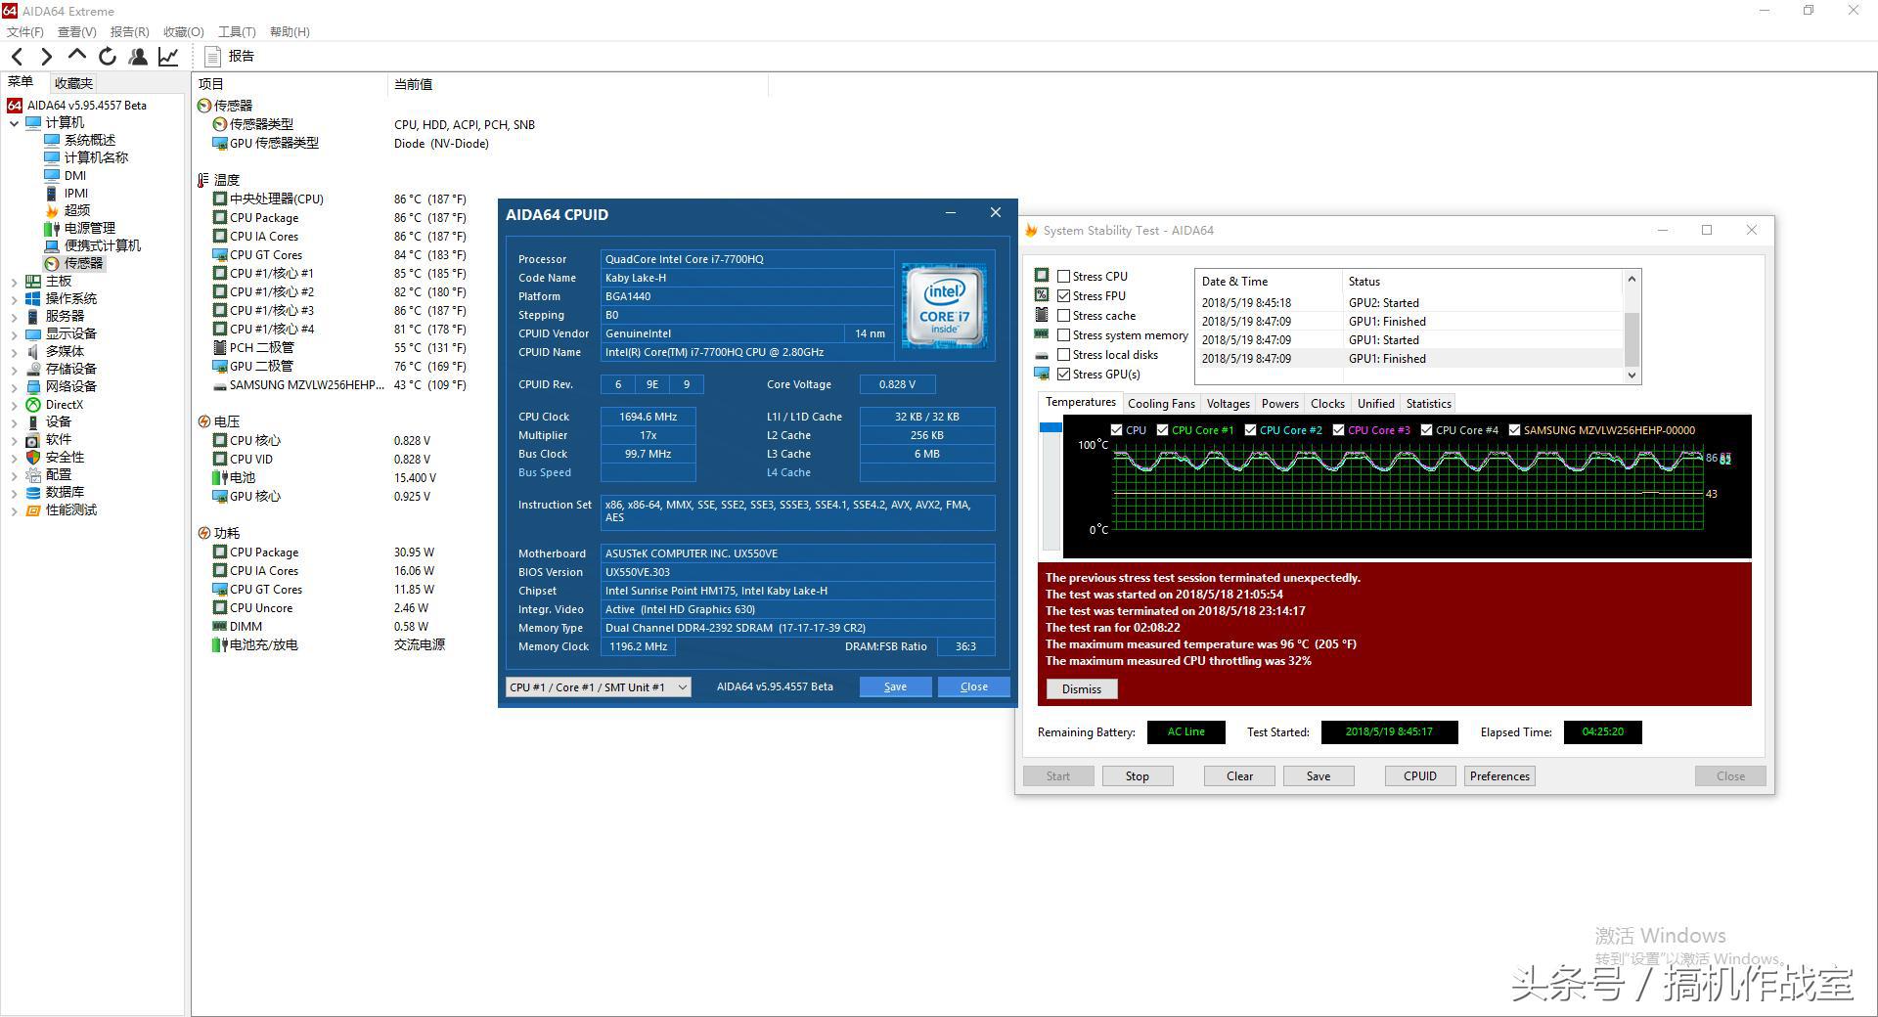Click the up arrow navigation icon

[77, 56]
